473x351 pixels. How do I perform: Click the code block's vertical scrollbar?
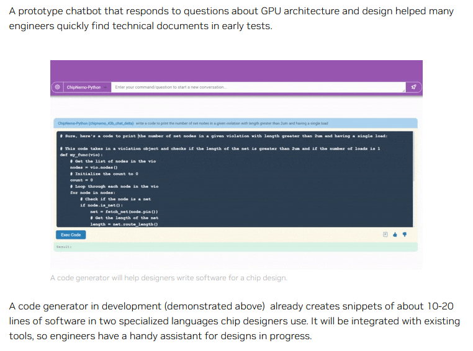coord(414,157)
